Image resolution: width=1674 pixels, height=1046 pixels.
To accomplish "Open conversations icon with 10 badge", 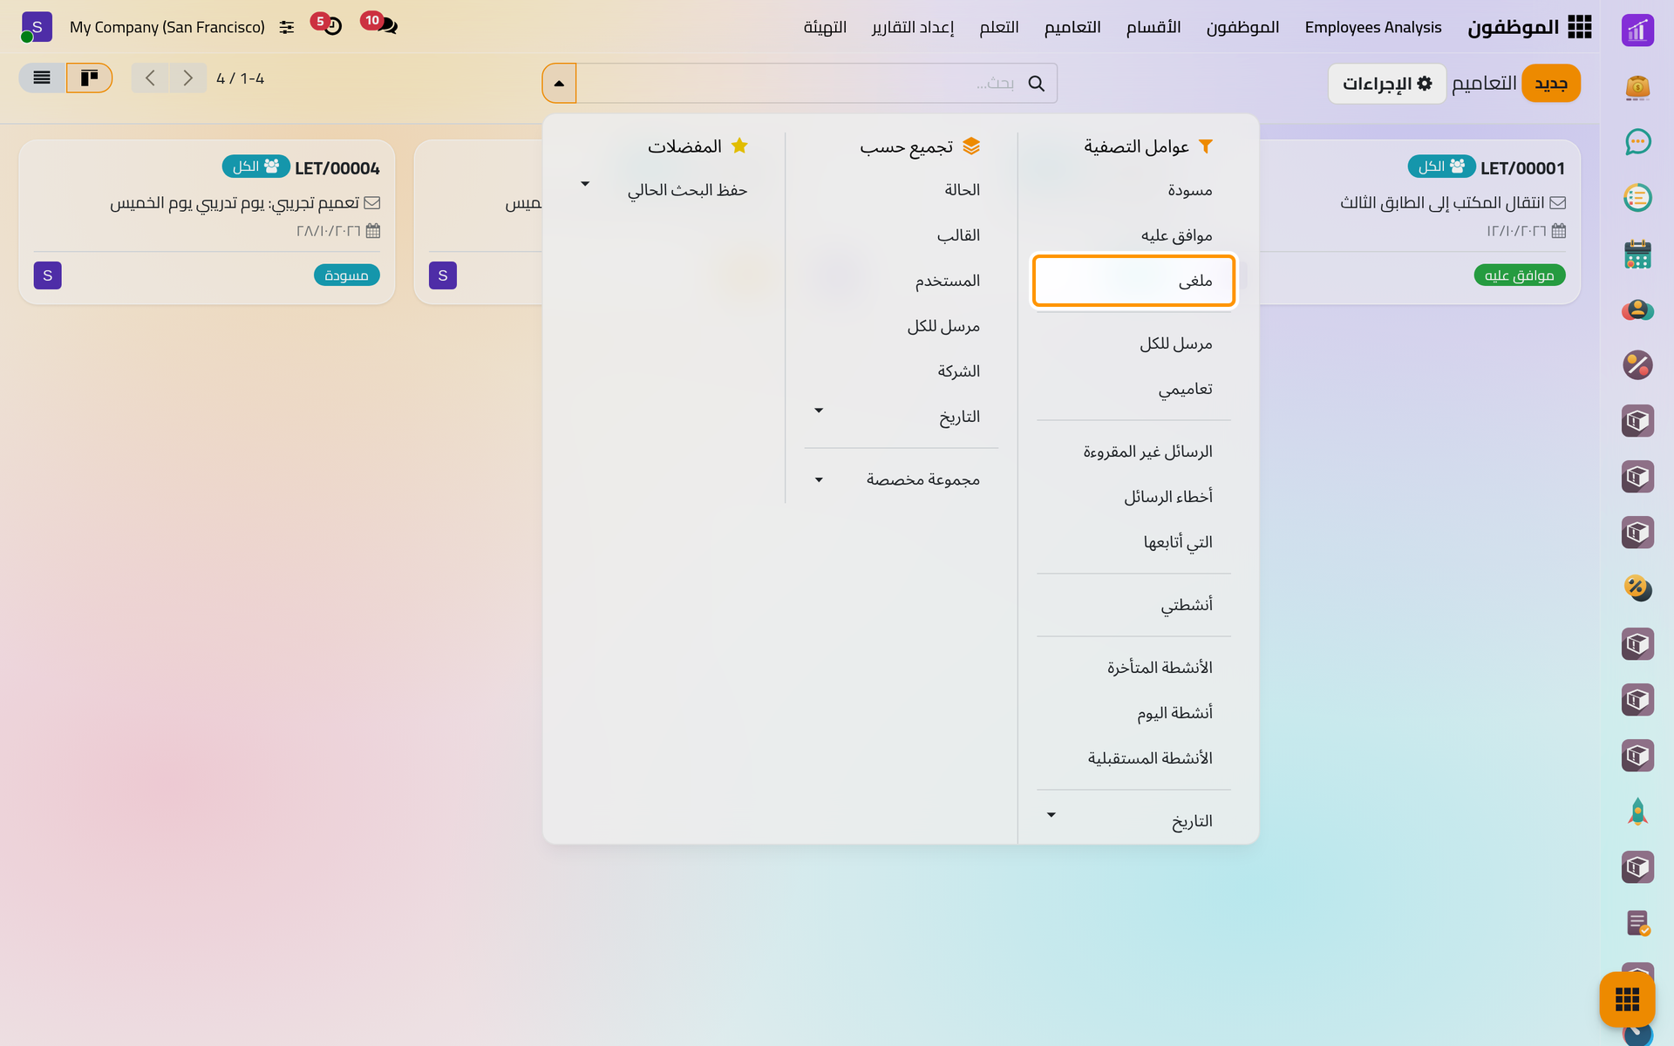I will tap(380, 24).
